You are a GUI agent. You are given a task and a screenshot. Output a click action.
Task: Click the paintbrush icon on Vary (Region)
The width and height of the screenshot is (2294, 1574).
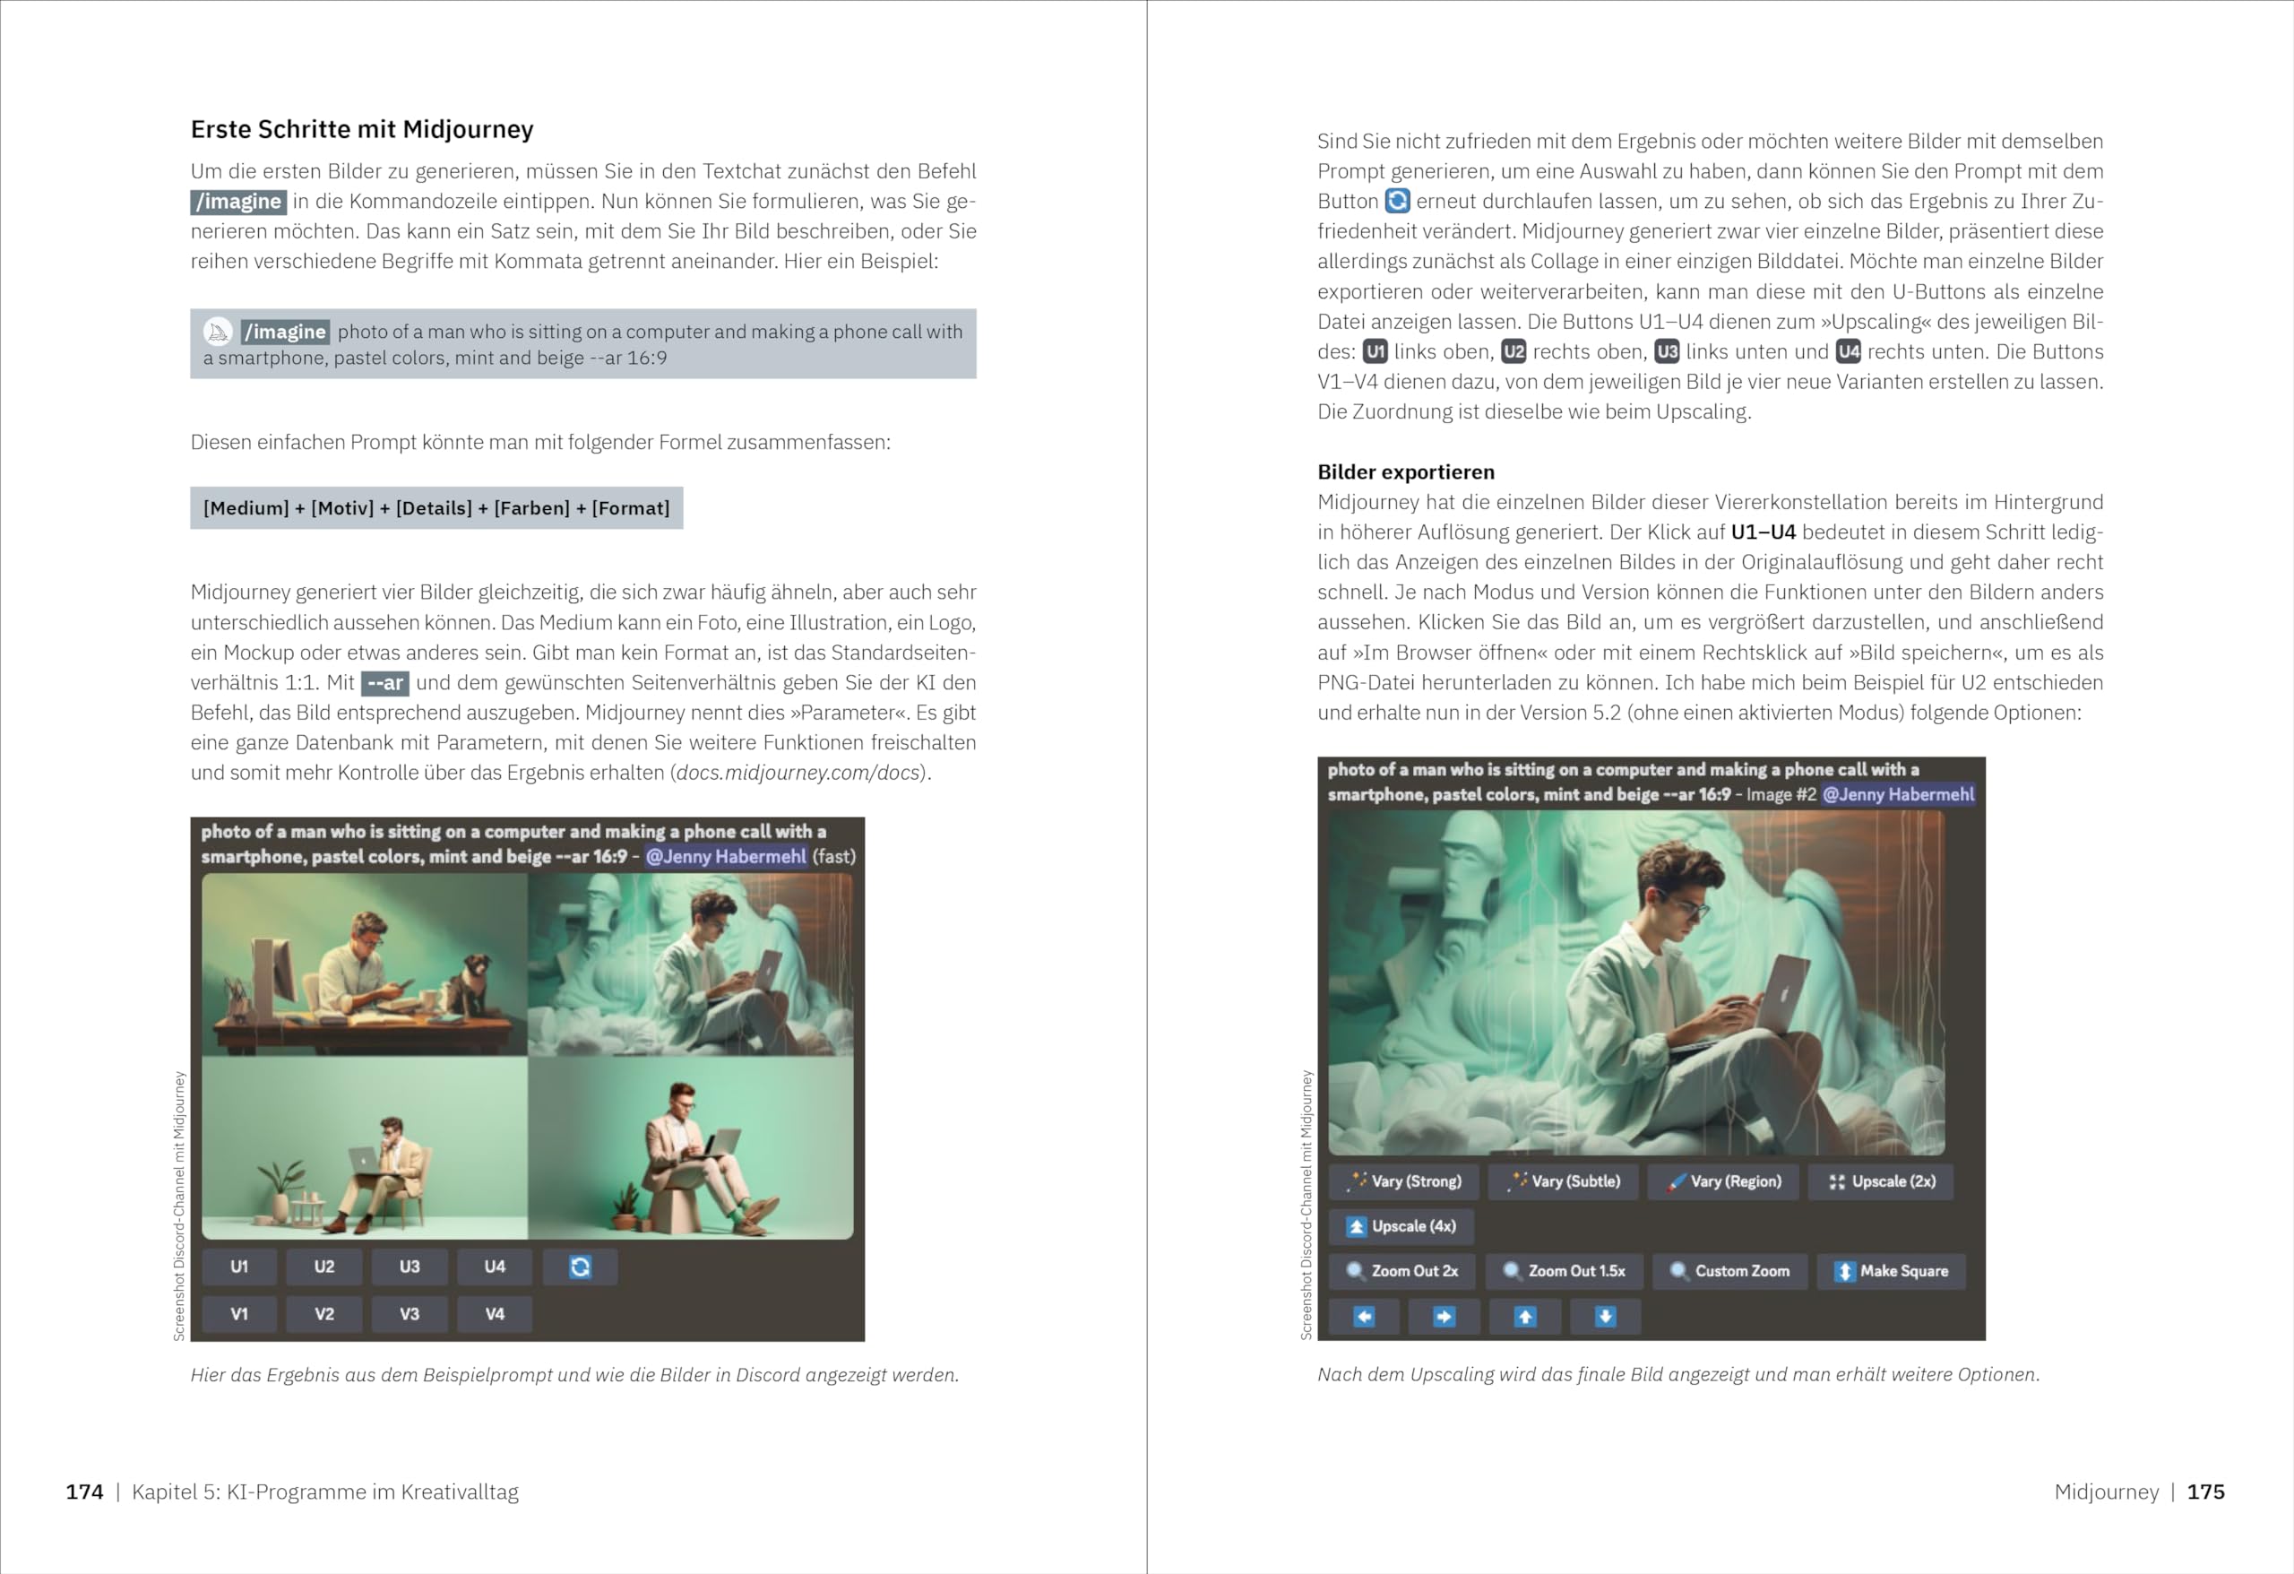pos(1676,1182)
